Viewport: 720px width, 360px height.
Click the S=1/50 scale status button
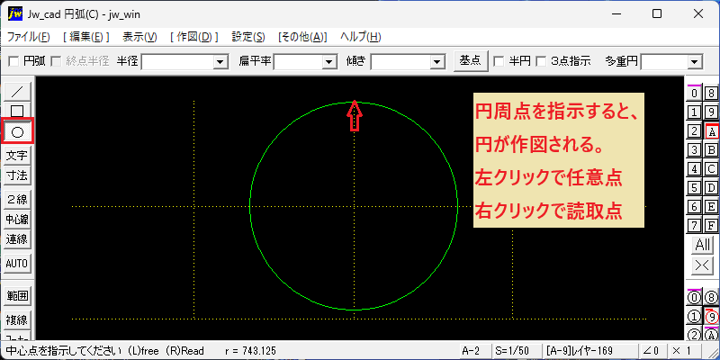click(x=515, y=351)
